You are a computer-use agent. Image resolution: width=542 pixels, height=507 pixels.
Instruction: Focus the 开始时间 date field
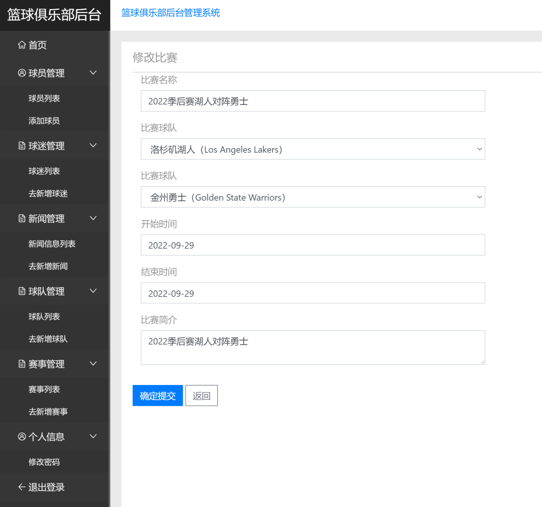point(313,245)
